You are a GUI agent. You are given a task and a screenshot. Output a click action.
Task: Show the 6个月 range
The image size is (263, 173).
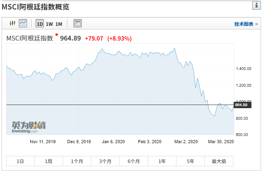click(134, 161)
